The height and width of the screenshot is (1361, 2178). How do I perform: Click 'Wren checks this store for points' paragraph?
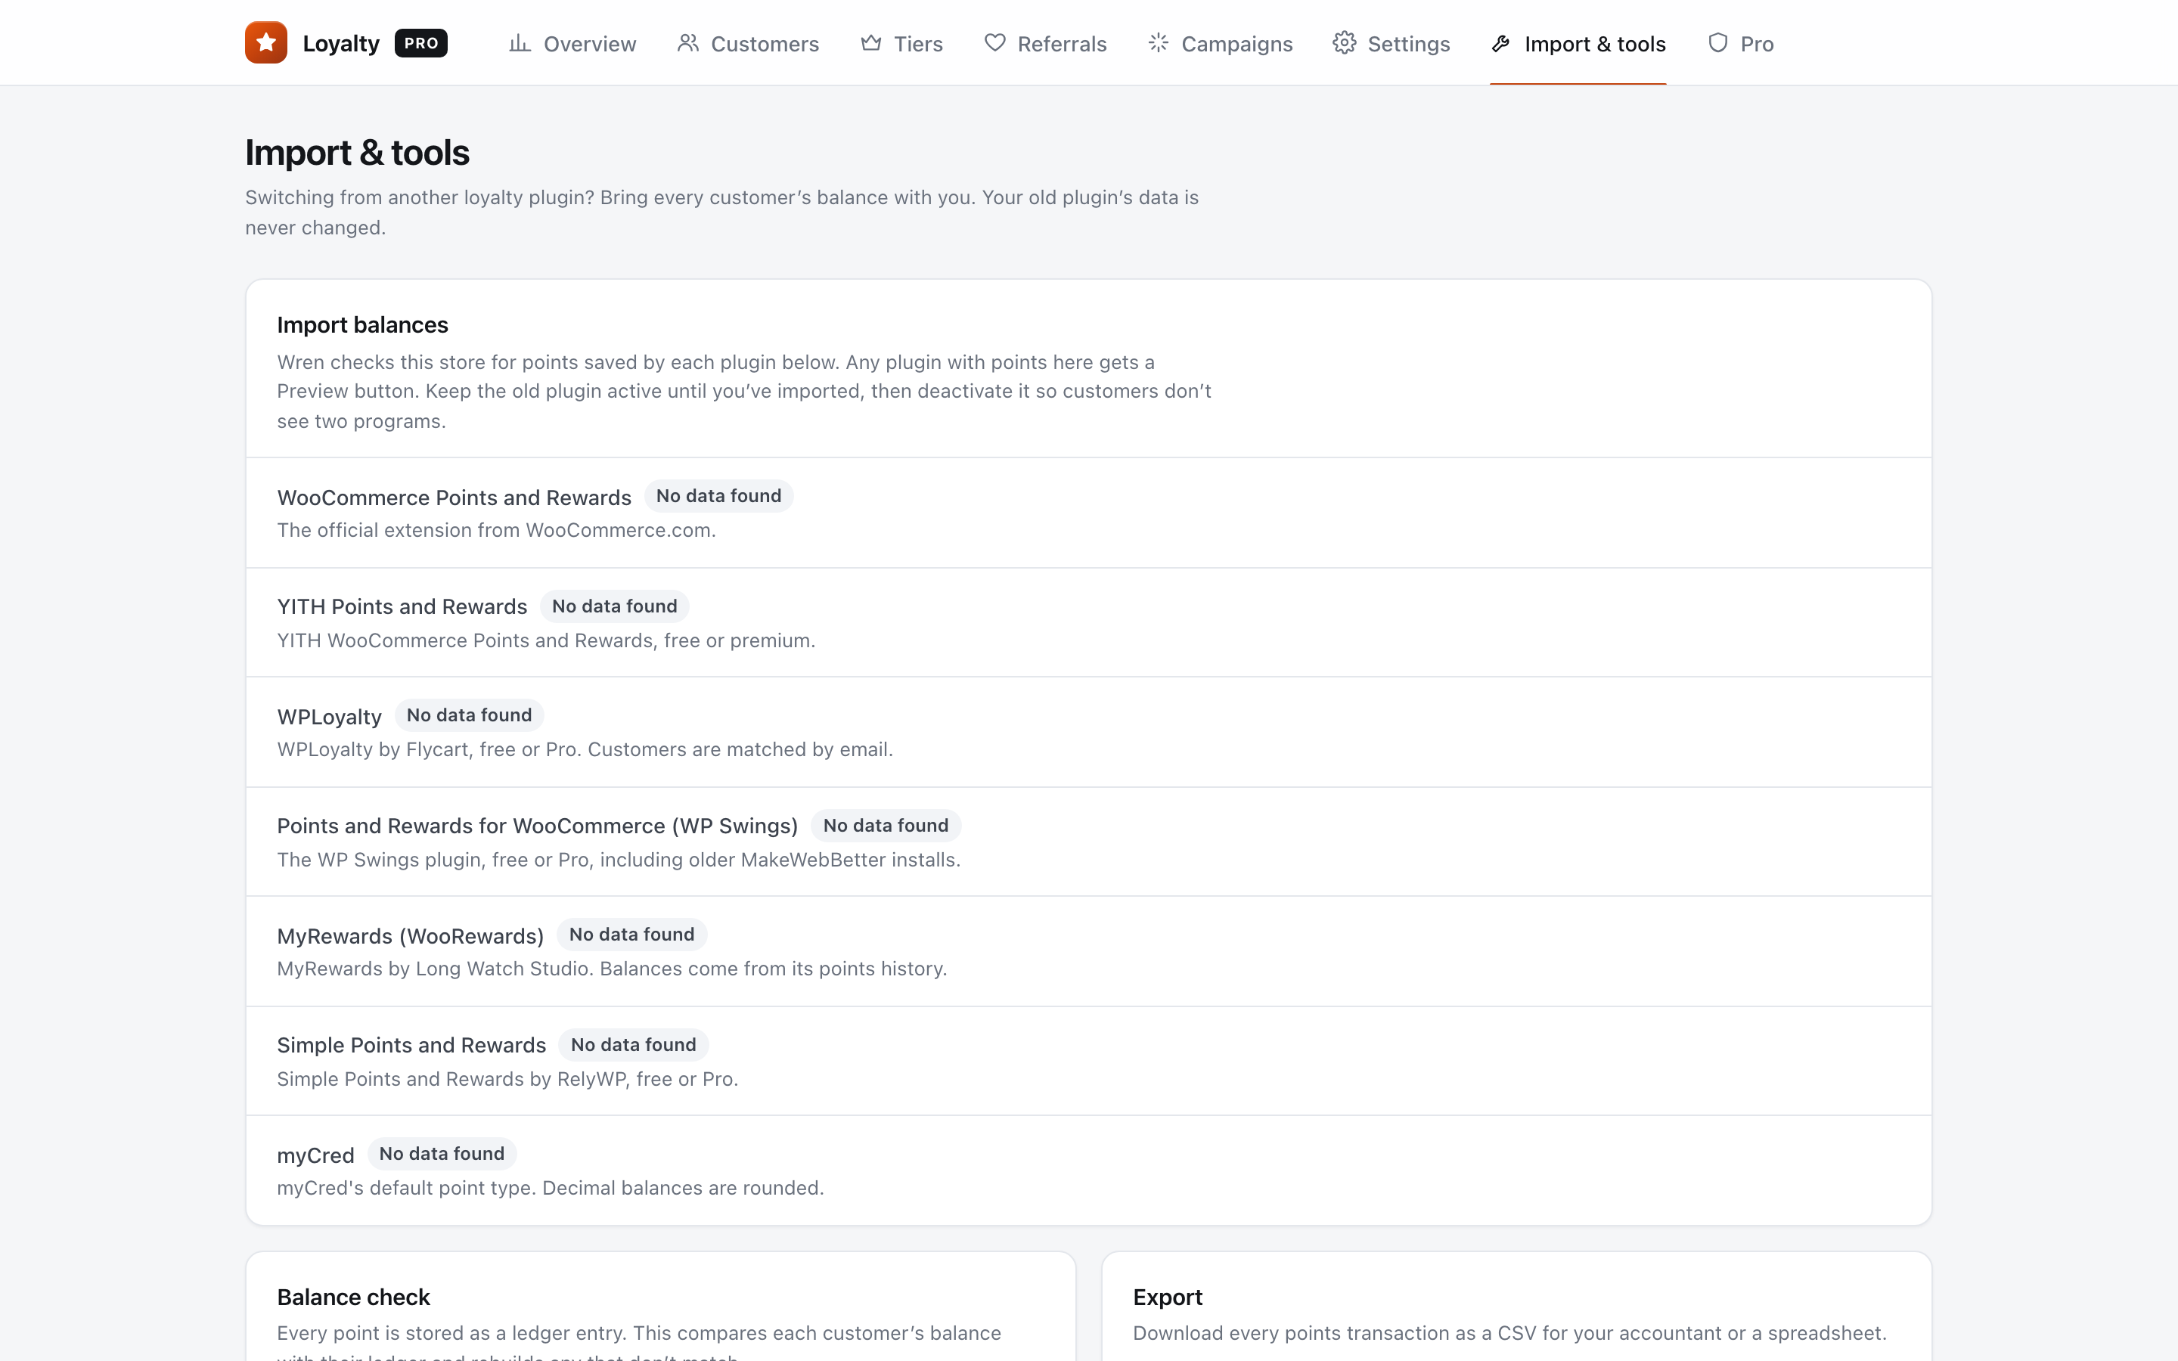point(744,392)
